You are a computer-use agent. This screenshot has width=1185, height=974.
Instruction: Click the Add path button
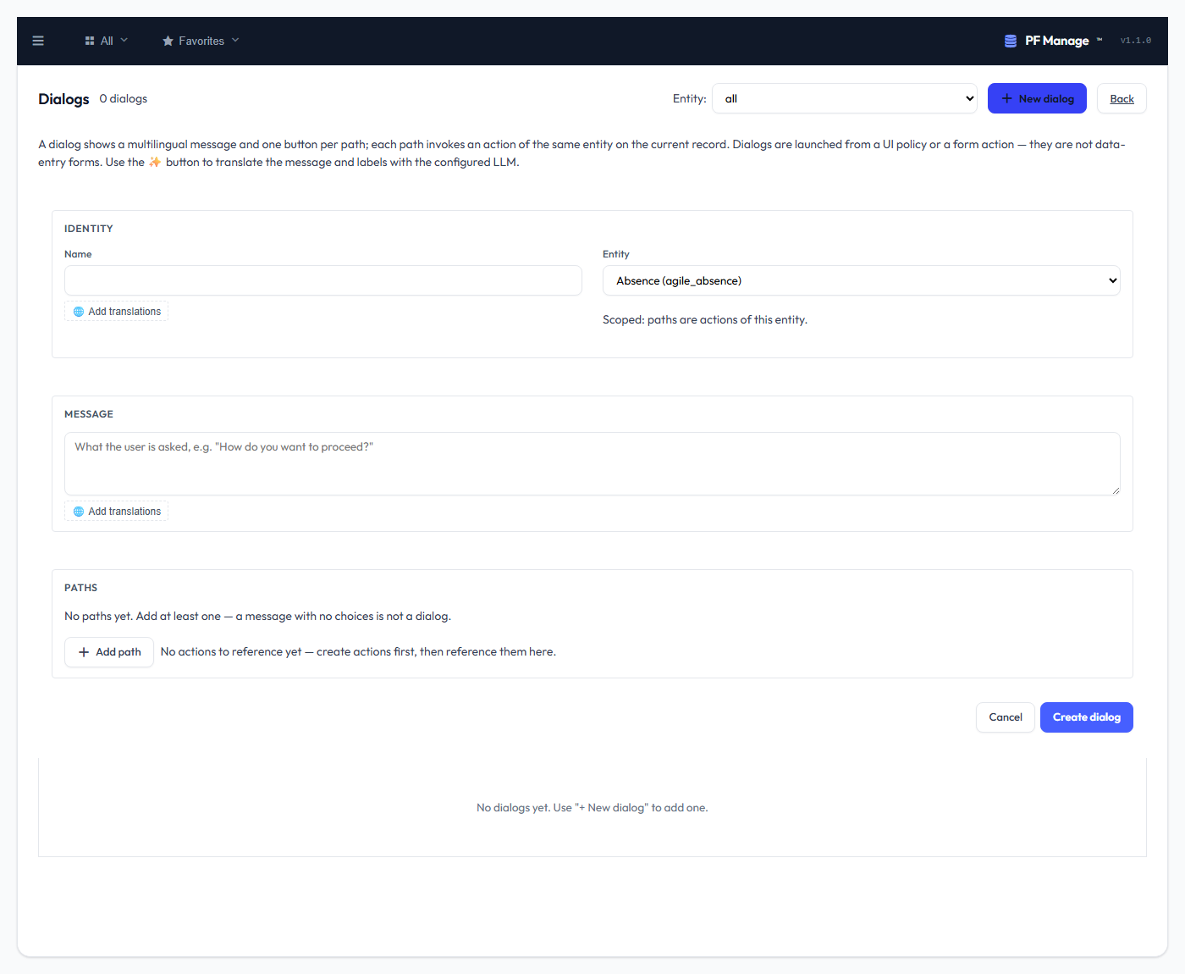(109, 652)
